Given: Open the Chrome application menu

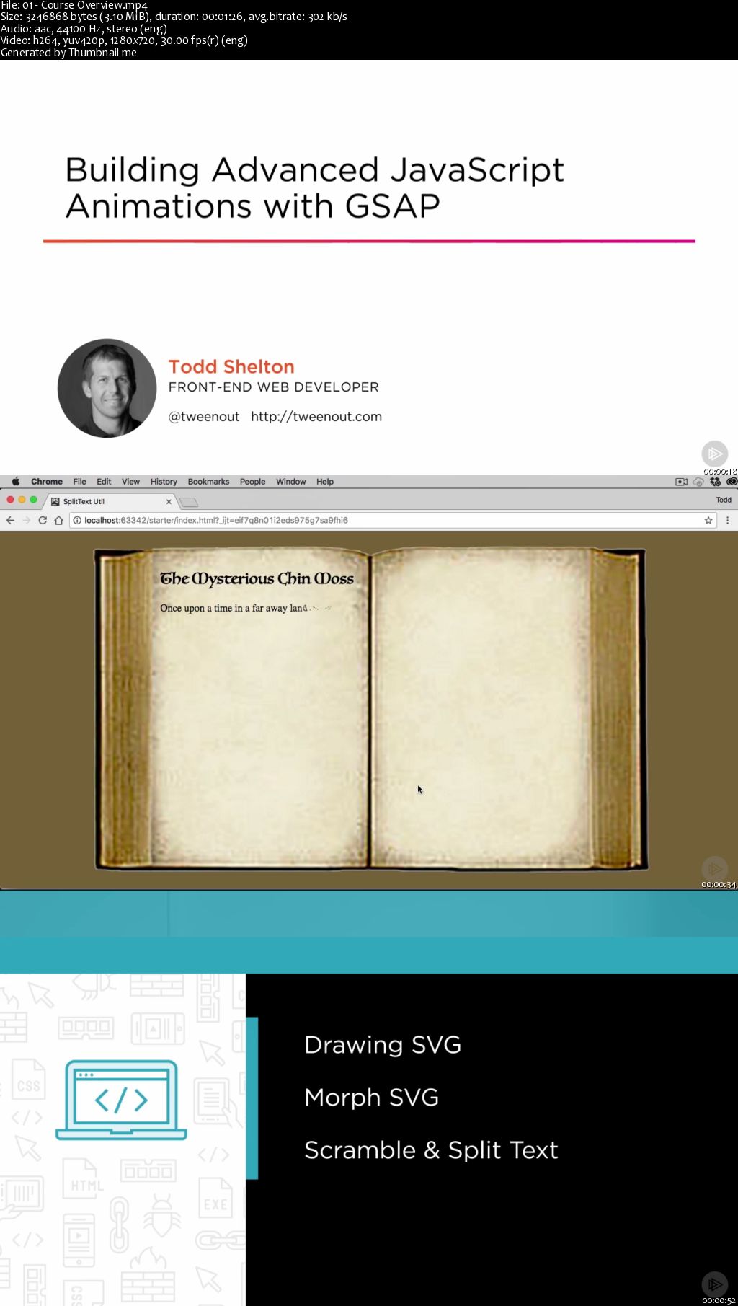Looking at the screenshot, I should point(47,482).
